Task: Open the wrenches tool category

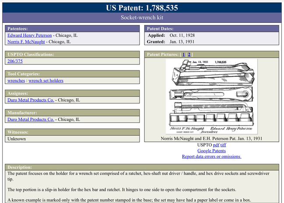Action: 16,80
